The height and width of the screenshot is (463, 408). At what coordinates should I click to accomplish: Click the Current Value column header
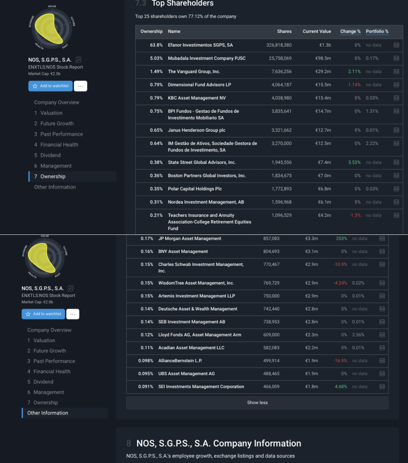317,31
